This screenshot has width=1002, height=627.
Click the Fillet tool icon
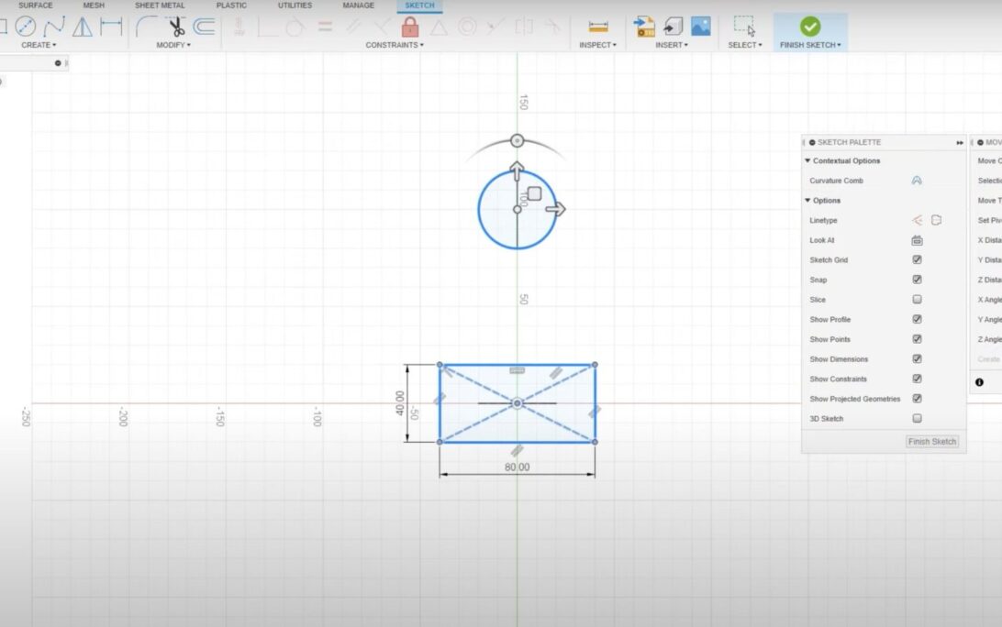[x=145, y=27]
